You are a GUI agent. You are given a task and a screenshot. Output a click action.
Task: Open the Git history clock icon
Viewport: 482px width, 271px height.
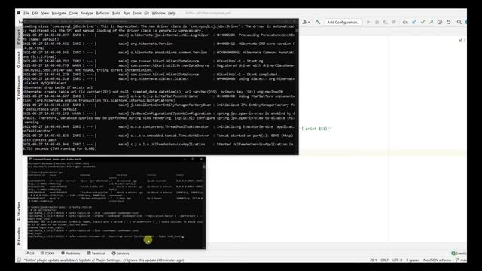click(x=440, y=22)
